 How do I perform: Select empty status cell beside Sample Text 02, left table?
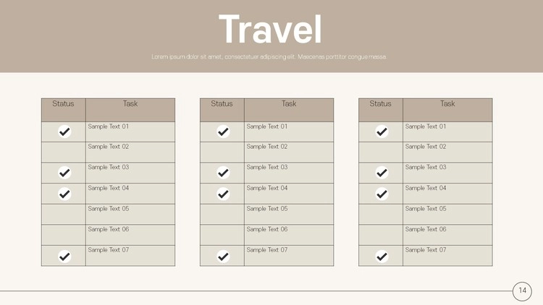pos(64,152)
